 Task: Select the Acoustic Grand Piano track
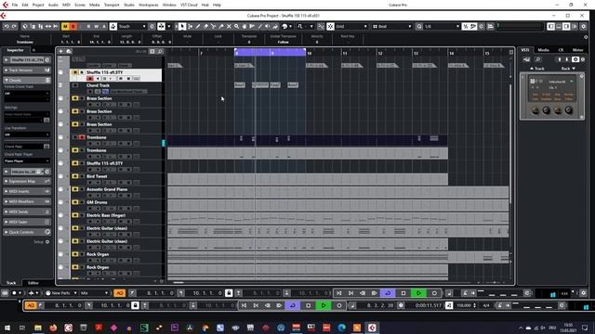coord(107,189)
